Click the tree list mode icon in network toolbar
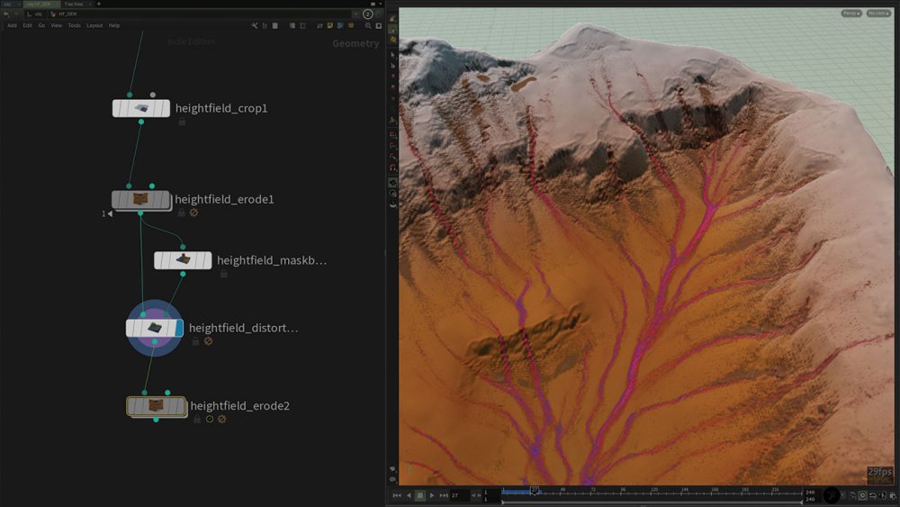 point(265,25)
